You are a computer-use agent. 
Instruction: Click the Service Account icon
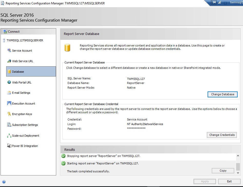(x=9, y=50)
